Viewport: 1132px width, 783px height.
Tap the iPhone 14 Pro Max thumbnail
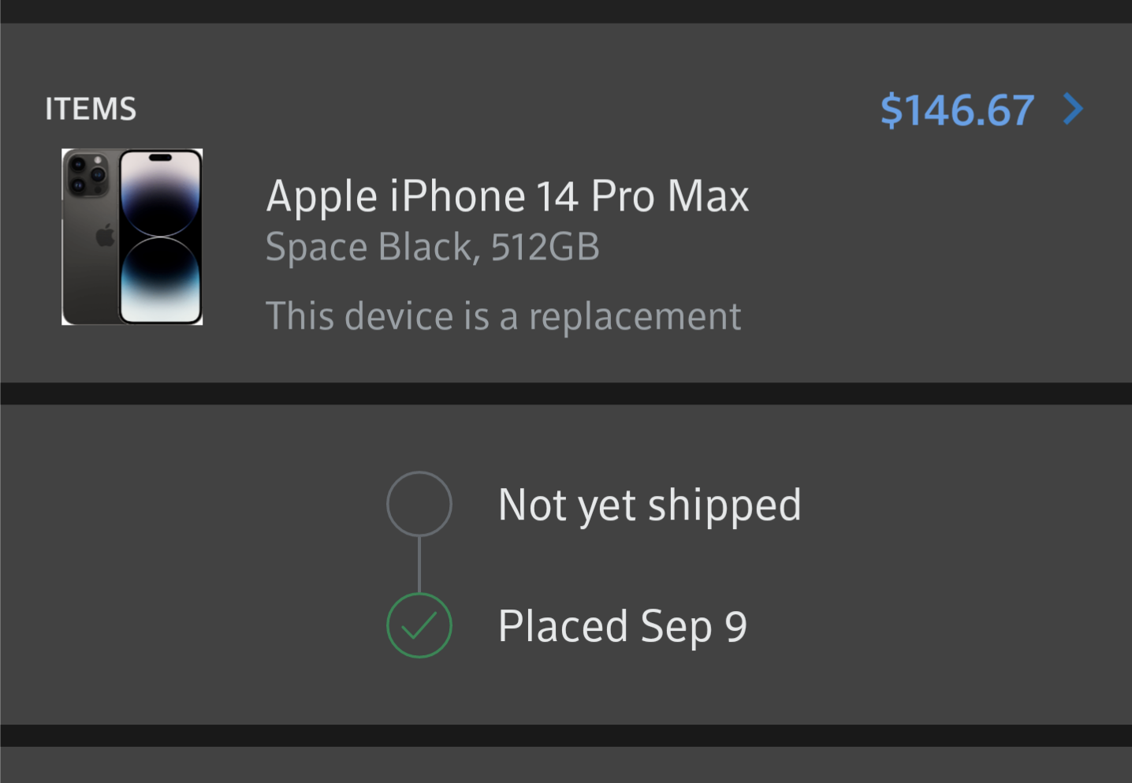(x=132, y=237)
